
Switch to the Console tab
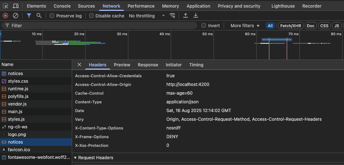tap(62, 6)
